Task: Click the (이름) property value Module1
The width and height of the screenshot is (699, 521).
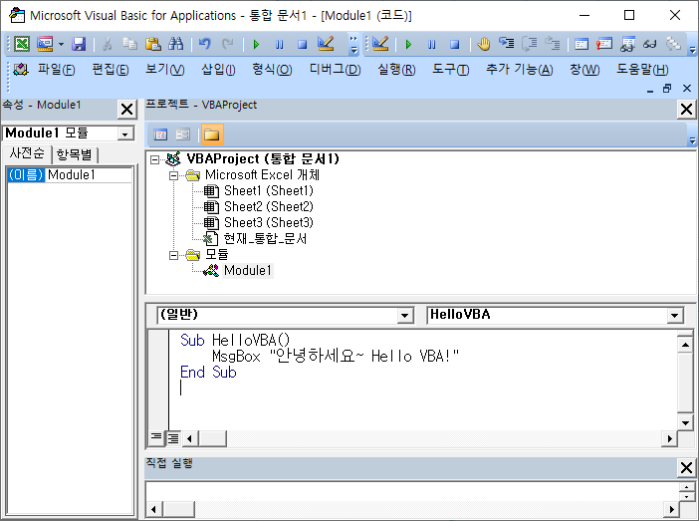Action: pyautogui.click(x=90, y=175)
